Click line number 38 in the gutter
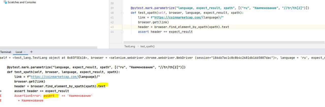Screen dimensions: 325x107 coord(112,4)
